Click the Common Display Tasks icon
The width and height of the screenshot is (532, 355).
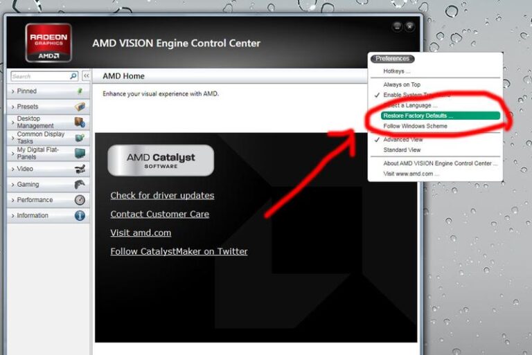pos(80,138)
